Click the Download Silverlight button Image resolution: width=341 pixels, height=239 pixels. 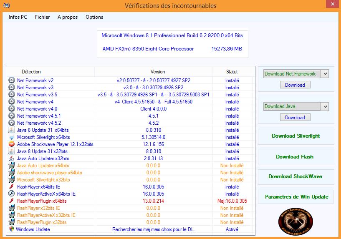(x=296, y=136)
